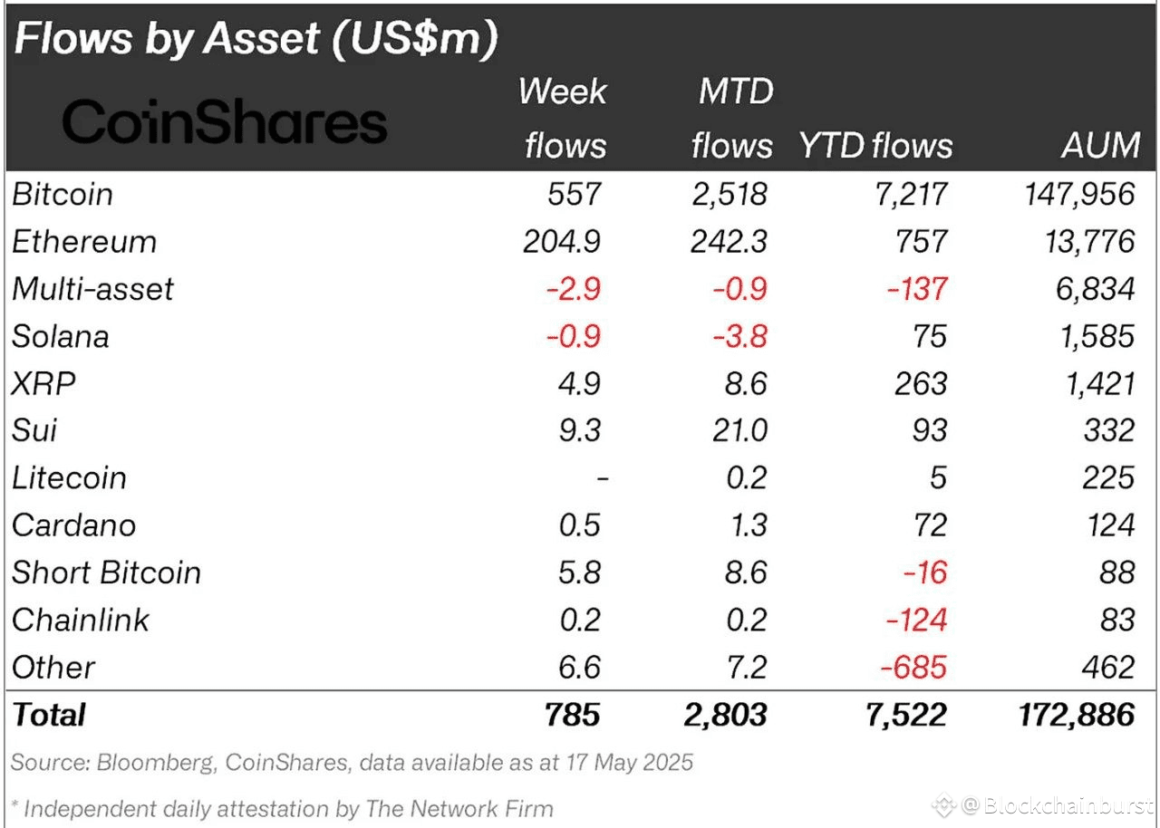Click the "Flows by Asset (US$m)" title

click(x=256, y=41)
